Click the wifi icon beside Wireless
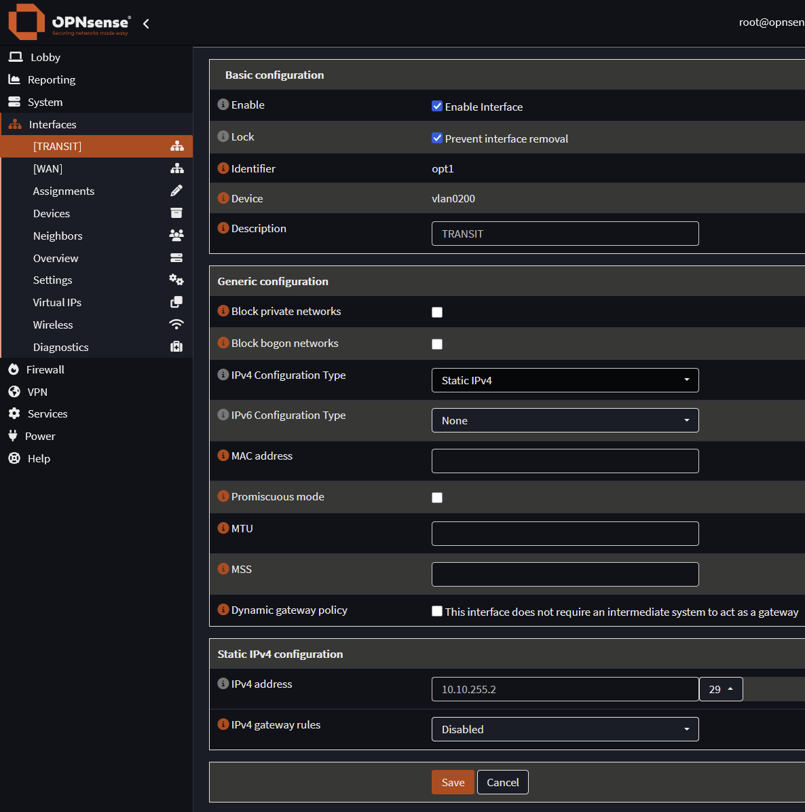This screenshot has width=805, height=812. click(176, 325)
